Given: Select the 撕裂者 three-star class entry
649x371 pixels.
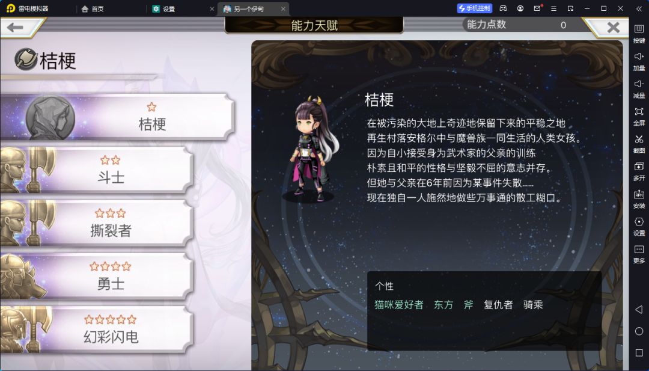Looking at the screenshot, I should tap(96, 222).
